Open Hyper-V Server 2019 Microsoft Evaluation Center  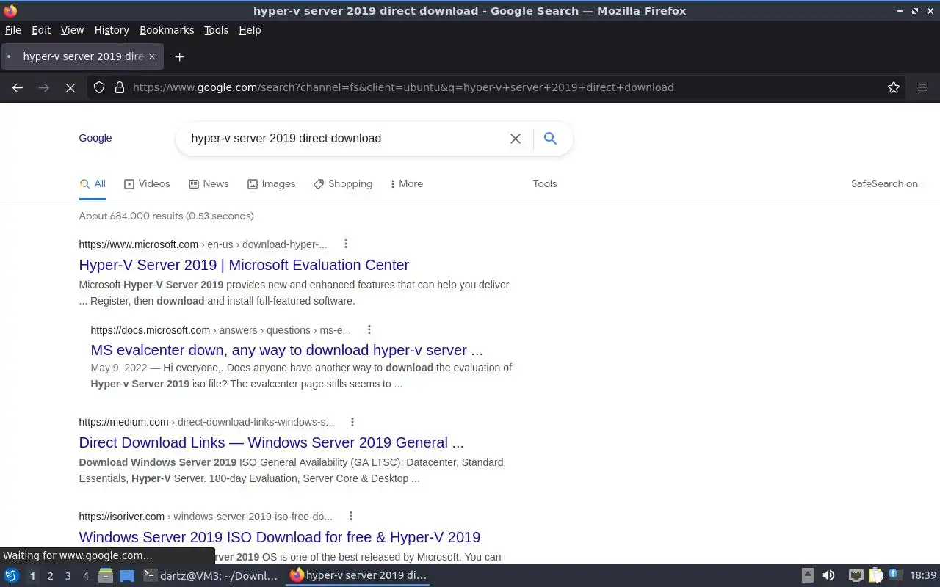244,265
